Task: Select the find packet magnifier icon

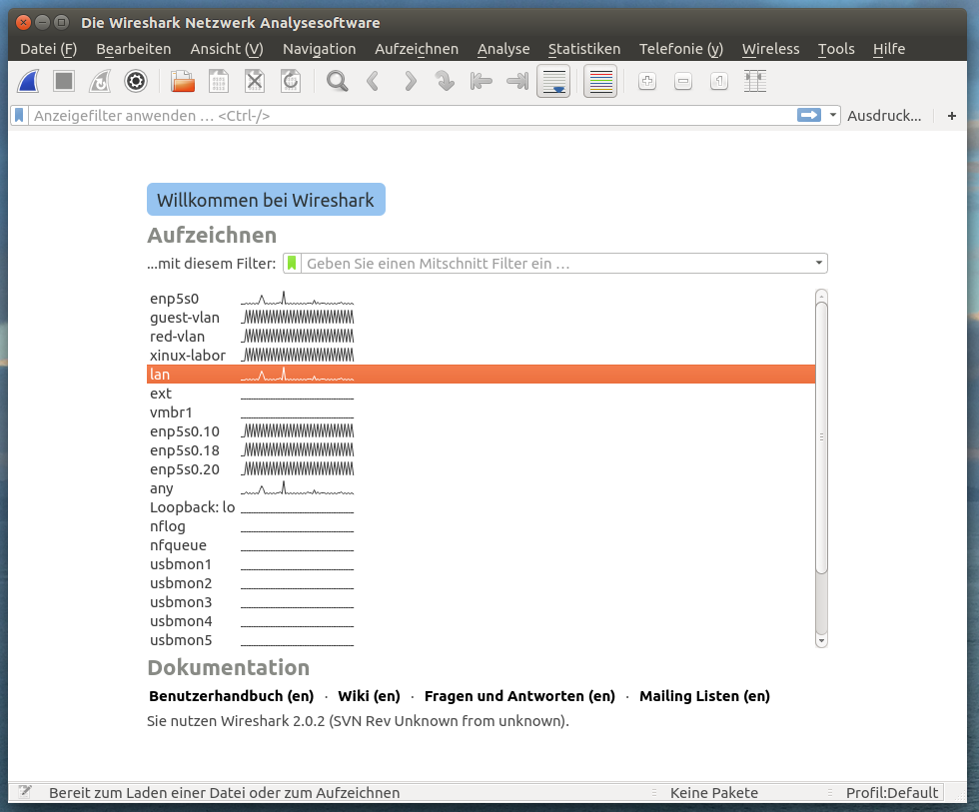Action: point(337,82)
